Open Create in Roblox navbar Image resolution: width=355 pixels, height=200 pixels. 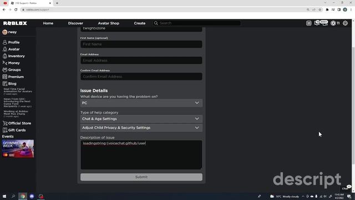click(x=139, y=23)
